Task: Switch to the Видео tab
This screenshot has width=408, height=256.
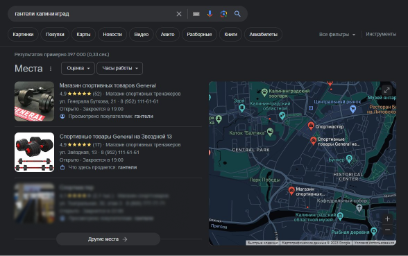Action: pos(142,35)
